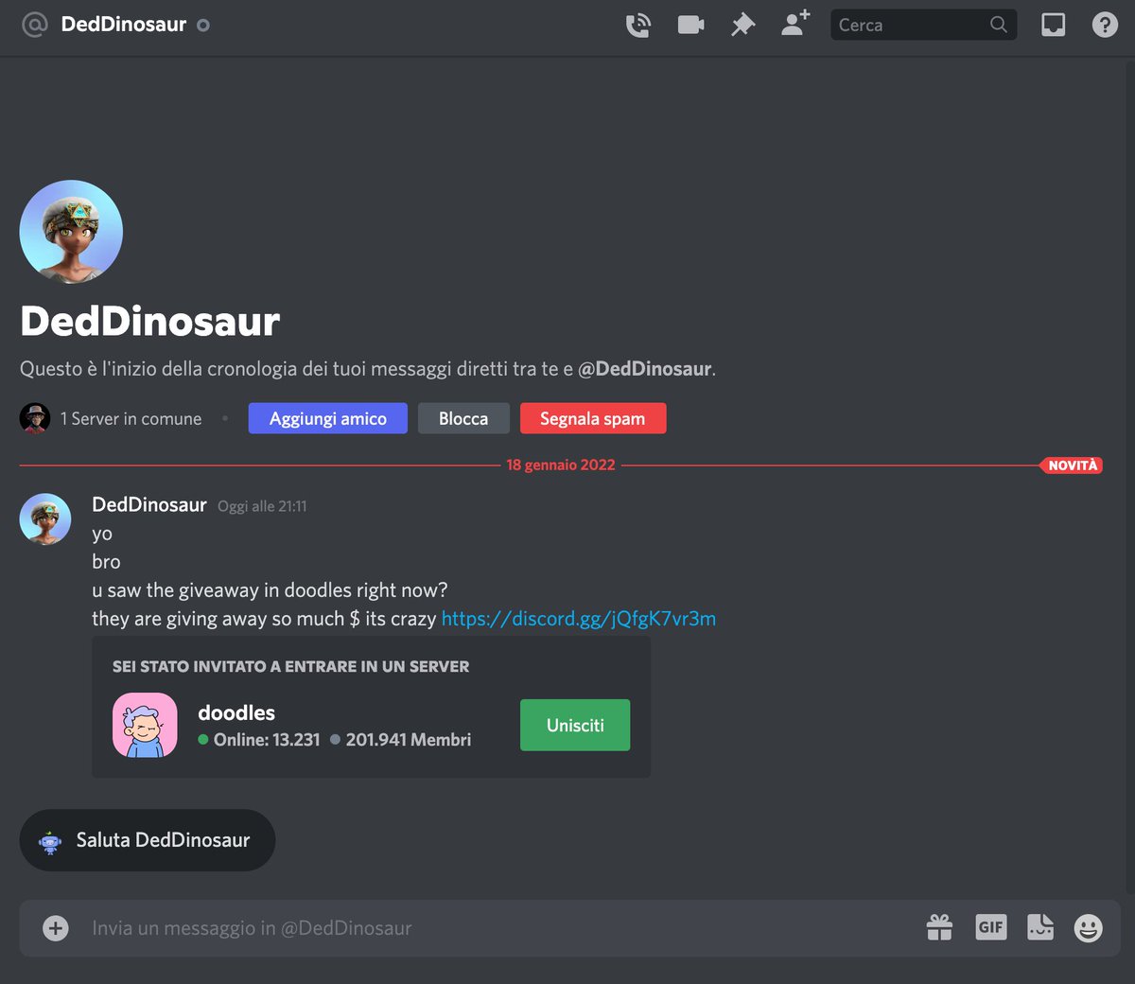Click the Segnala spam button
The image size is (1135, 984).
coord(593,418)
